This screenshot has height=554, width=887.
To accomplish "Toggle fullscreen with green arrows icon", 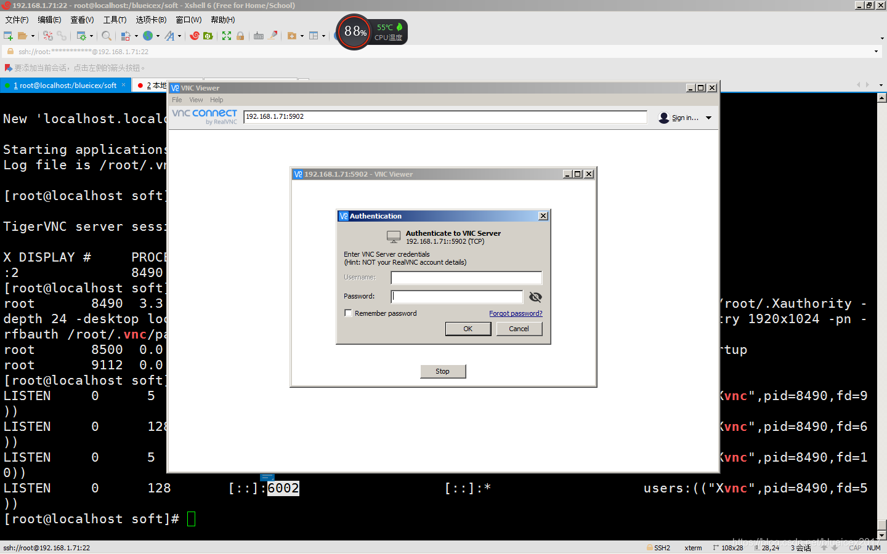I will pyautogui.click(x=227, y=36).
